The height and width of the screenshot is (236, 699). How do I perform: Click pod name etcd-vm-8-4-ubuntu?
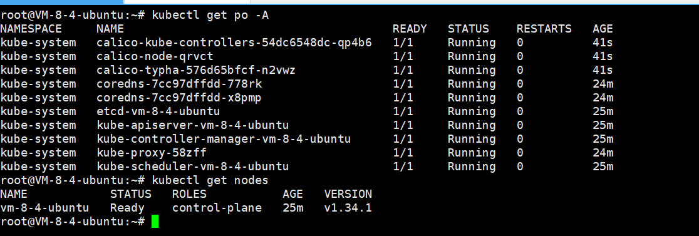[x=158, y=112]
